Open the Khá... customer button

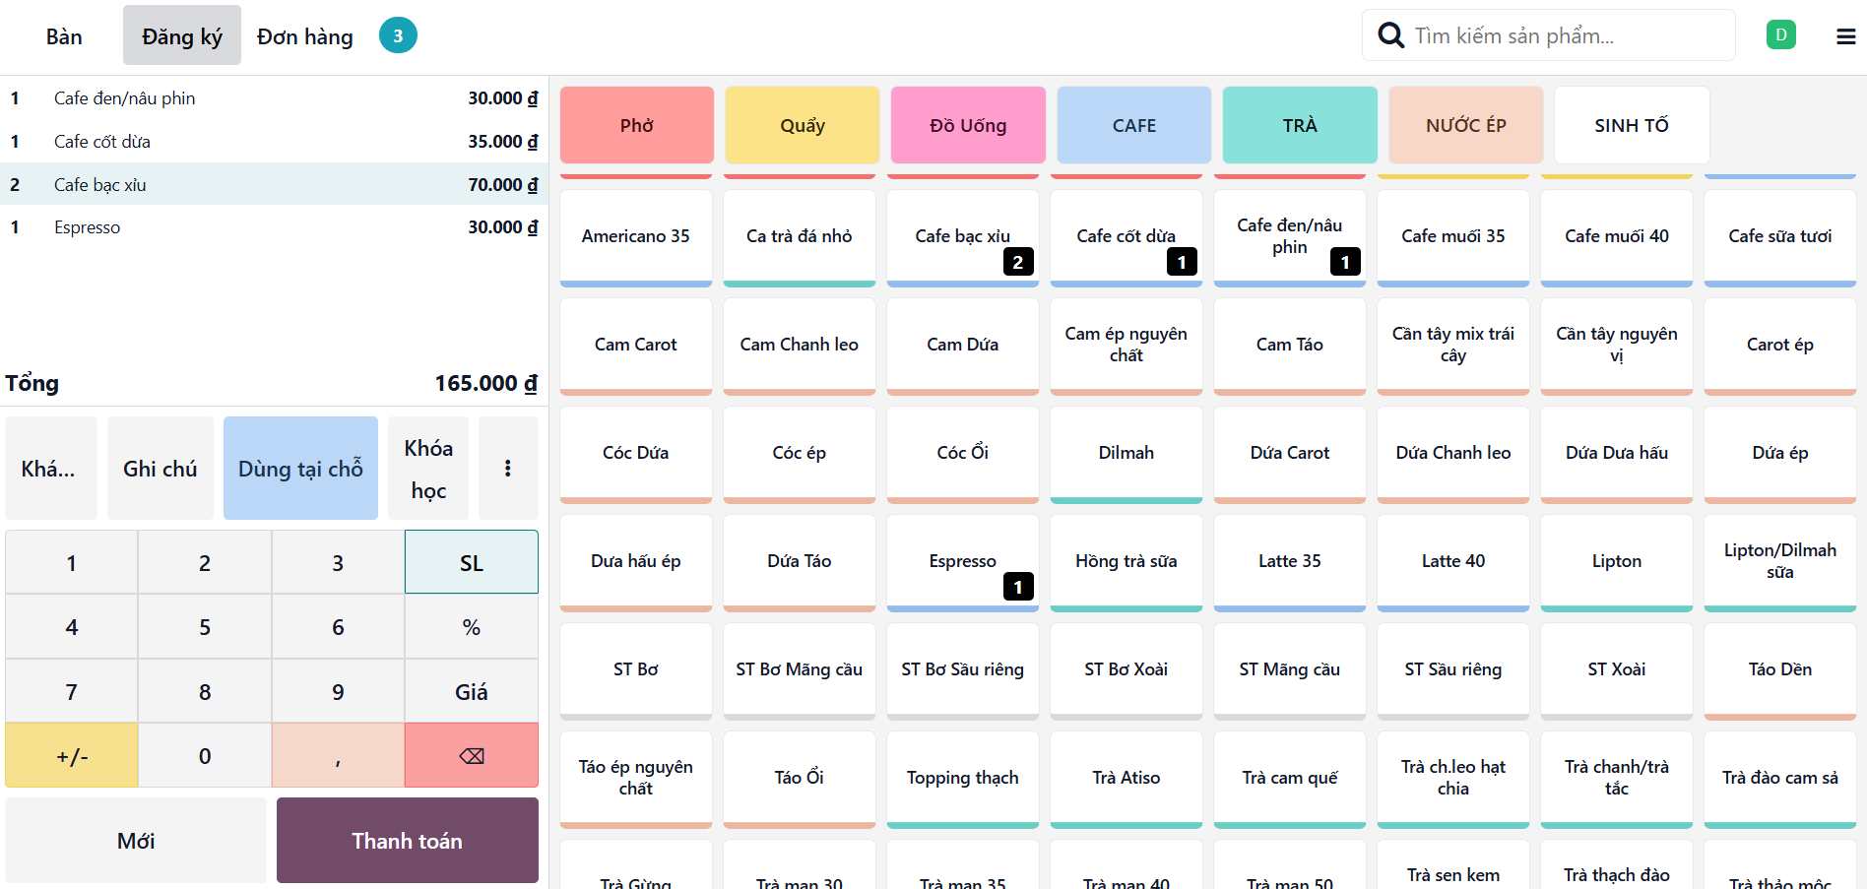coord(50,469)
